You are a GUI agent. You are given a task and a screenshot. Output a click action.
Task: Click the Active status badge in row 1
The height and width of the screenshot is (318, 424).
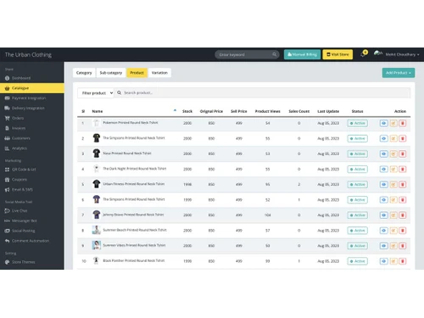[357, 123]
